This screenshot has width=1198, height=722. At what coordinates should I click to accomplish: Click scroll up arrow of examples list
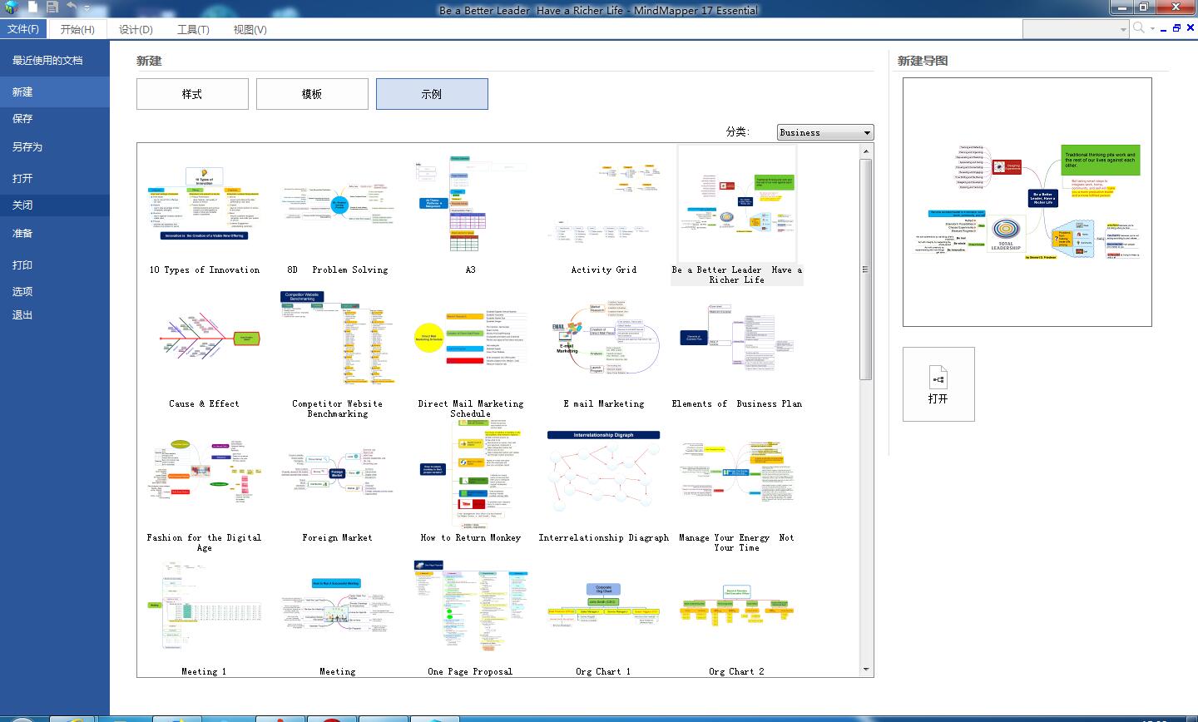click(x=866, y=151)
